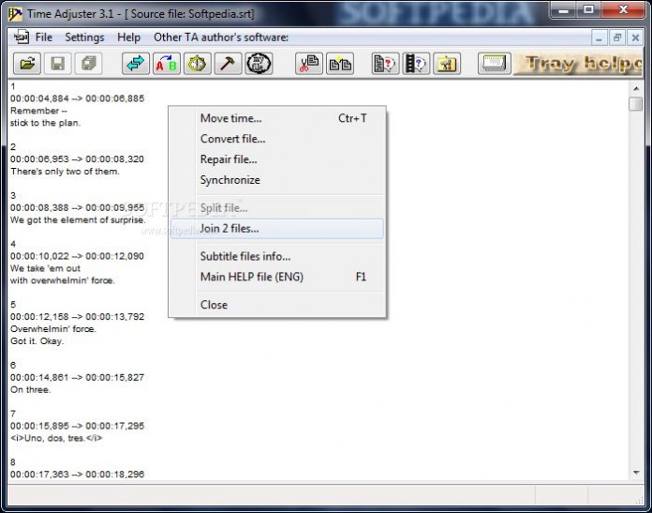
Task: Click the floppy disk save icon
Action: pos(58,64)
